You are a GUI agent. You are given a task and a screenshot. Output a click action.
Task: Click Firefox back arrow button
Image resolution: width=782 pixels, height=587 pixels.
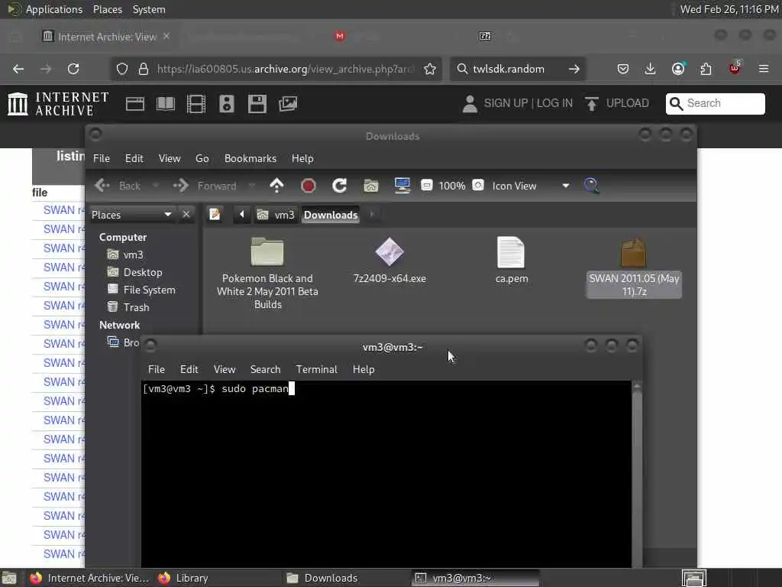click(18, 69)
